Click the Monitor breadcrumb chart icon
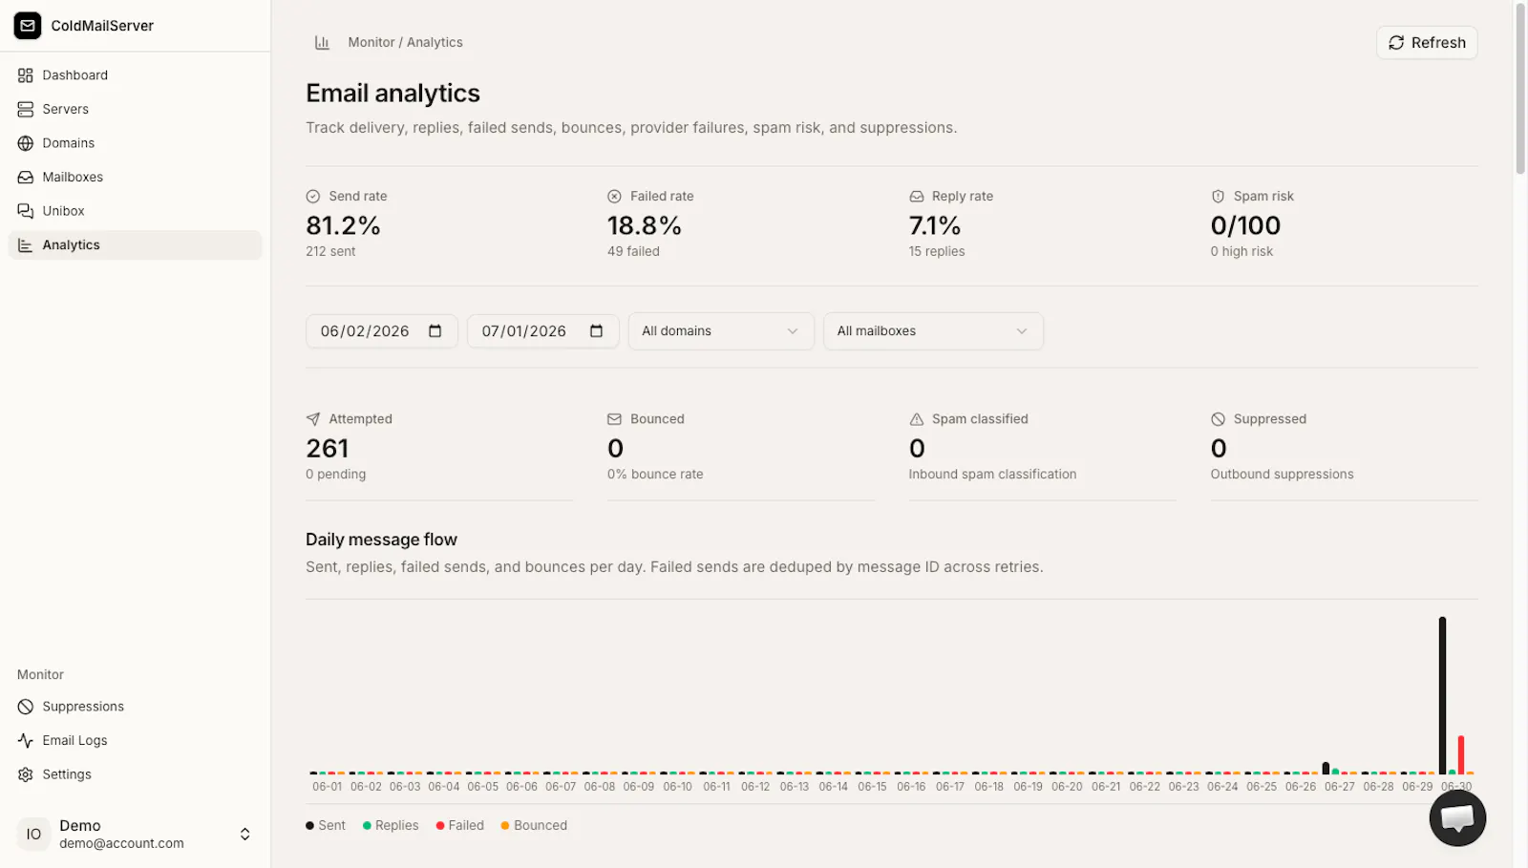1528x868 pixels. 322,43
